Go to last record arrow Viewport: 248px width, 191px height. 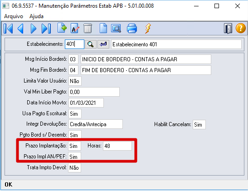pos(46,29)
